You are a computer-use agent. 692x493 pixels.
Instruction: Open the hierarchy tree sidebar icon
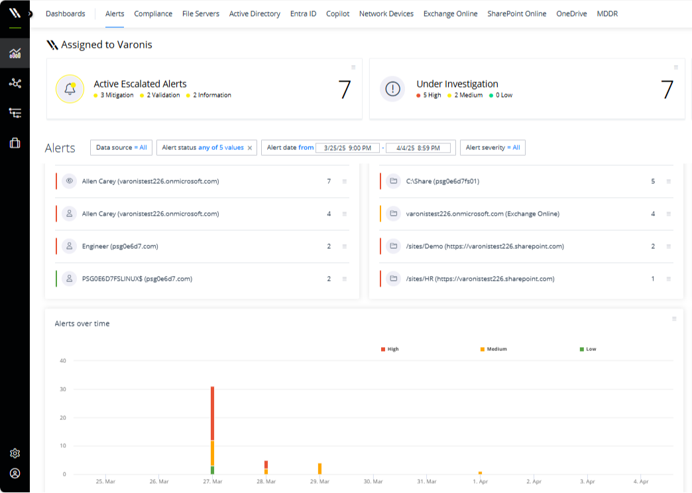(x=15, y=113)
